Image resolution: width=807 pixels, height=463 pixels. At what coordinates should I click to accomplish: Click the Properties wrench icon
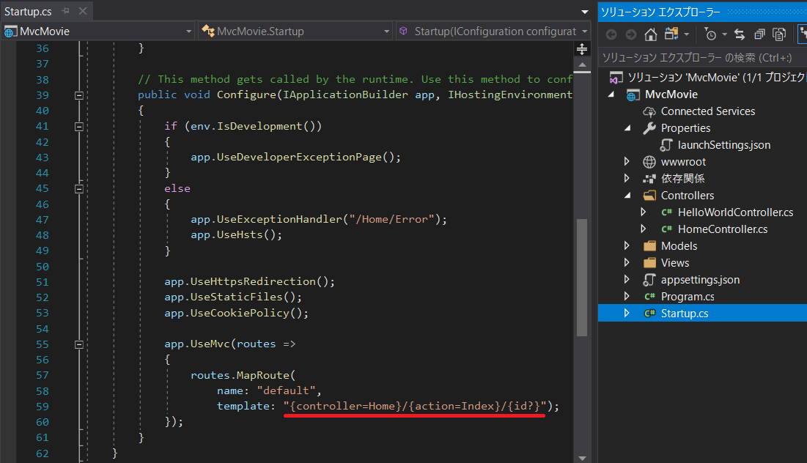[x=649, y=128]
